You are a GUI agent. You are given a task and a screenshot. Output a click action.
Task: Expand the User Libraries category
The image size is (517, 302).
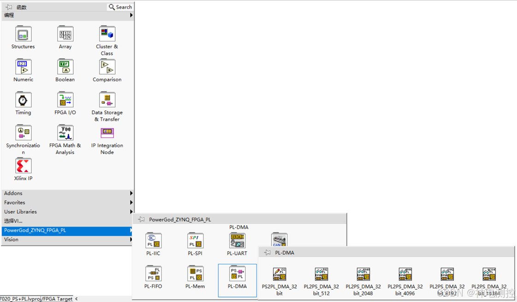pyautogui.click(x=68, y=211)
